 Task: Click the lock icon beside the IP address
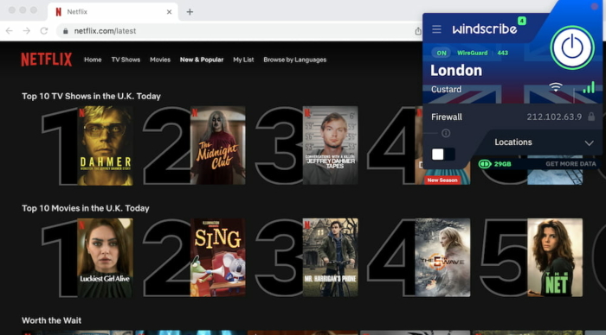point(591,117)
